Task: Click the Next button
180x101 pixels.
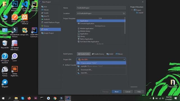Action: [116, 92]
